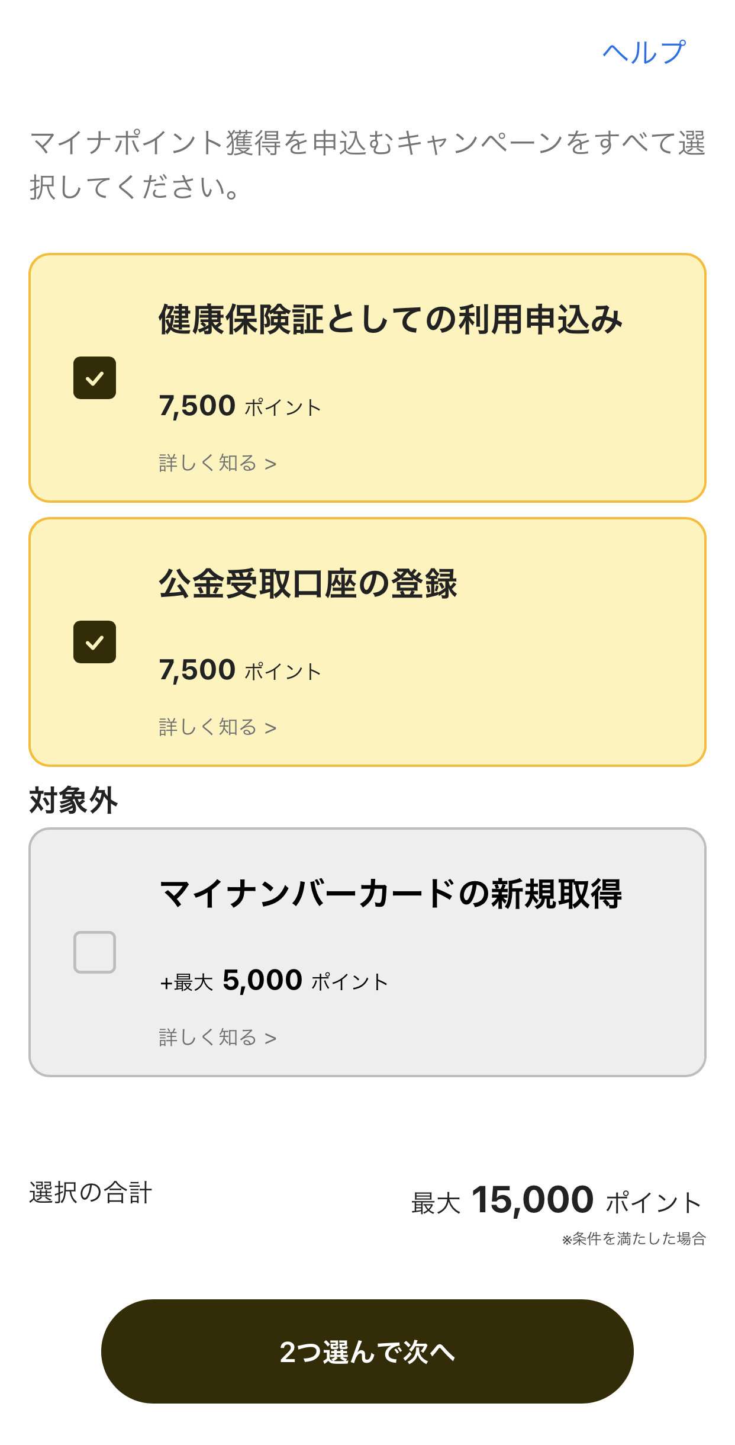This screenshot has height=1445, width=735.
Task: Click the +最大 prefix in the disabled card
Action: [186, 983]
